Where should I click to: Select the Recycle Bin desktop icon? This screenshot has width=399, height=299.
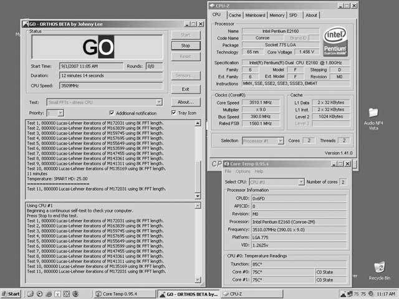tap(380, 271)
